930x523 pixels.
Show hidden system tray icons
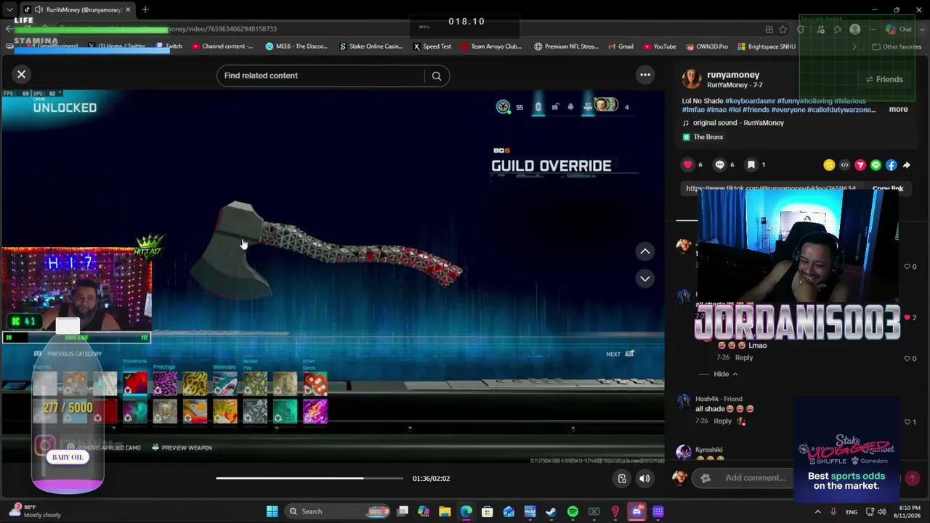pos(817,511)
